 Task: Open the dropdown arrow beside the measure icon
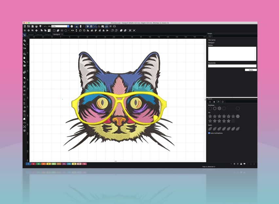point(83,26)
